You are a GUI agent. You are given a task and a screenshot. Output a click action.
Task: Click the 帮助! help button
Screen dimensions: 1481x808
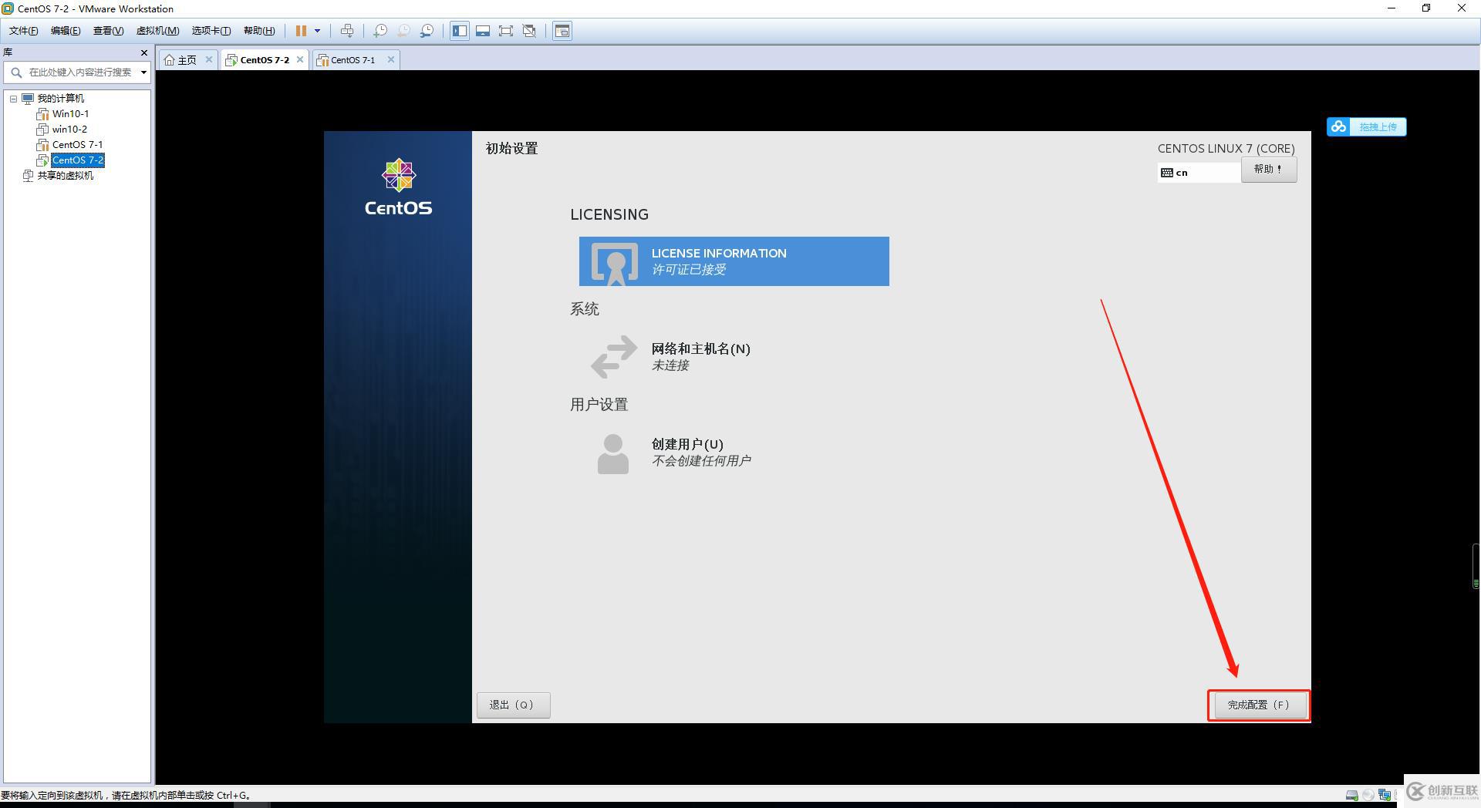click(1269, 170)
